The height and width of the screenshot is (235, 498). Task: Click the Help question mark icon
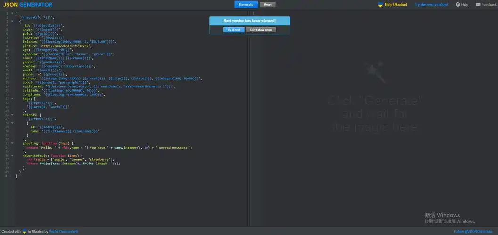457,5
